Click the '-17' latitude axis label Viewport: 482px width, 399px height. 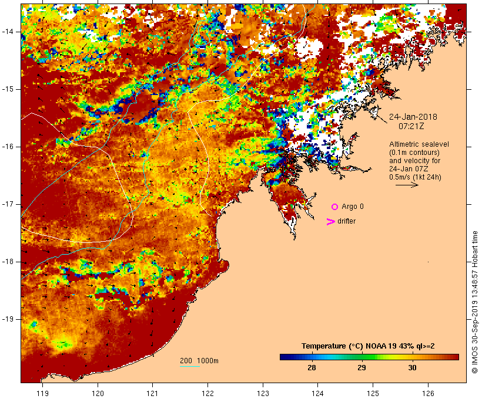tap(7, 204)
